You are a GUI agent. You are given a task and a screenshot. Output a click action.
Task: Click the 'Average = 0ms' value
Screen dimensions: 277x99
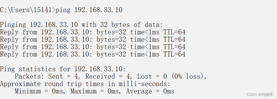[150, 91]
